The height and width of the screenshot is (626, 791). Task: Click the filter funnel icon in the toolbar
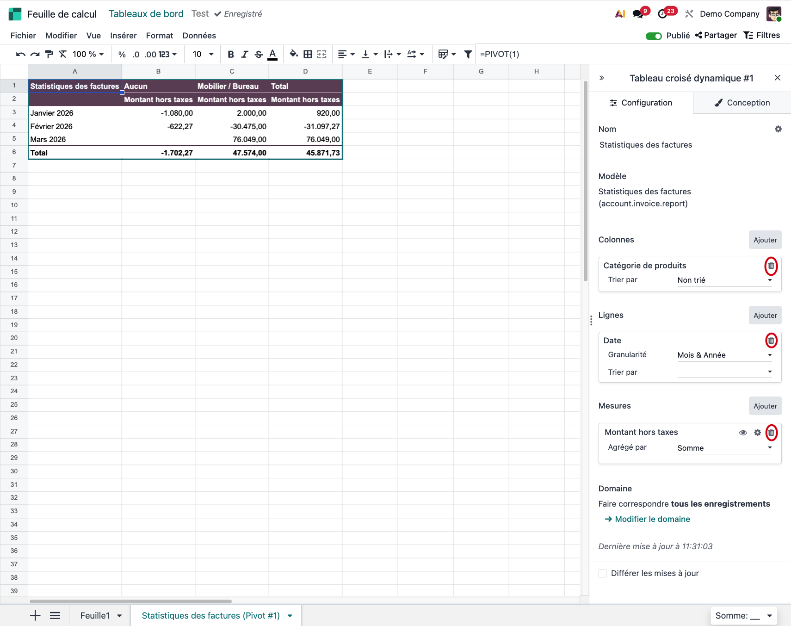(468, 54)
